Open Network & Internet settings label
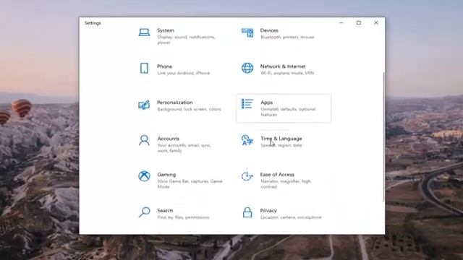 283,66
